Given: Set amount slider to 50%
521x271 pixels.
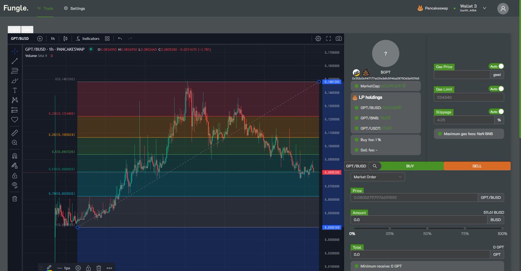Looking at the screenshot, I should click(427, 229).
